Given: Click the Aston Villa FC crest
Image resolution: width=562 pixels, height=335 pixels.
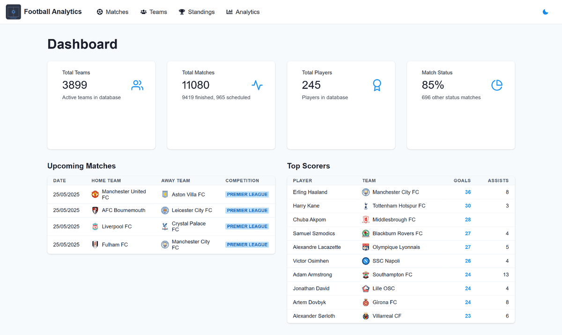Looking at the screenshot, I should [165, 194].
